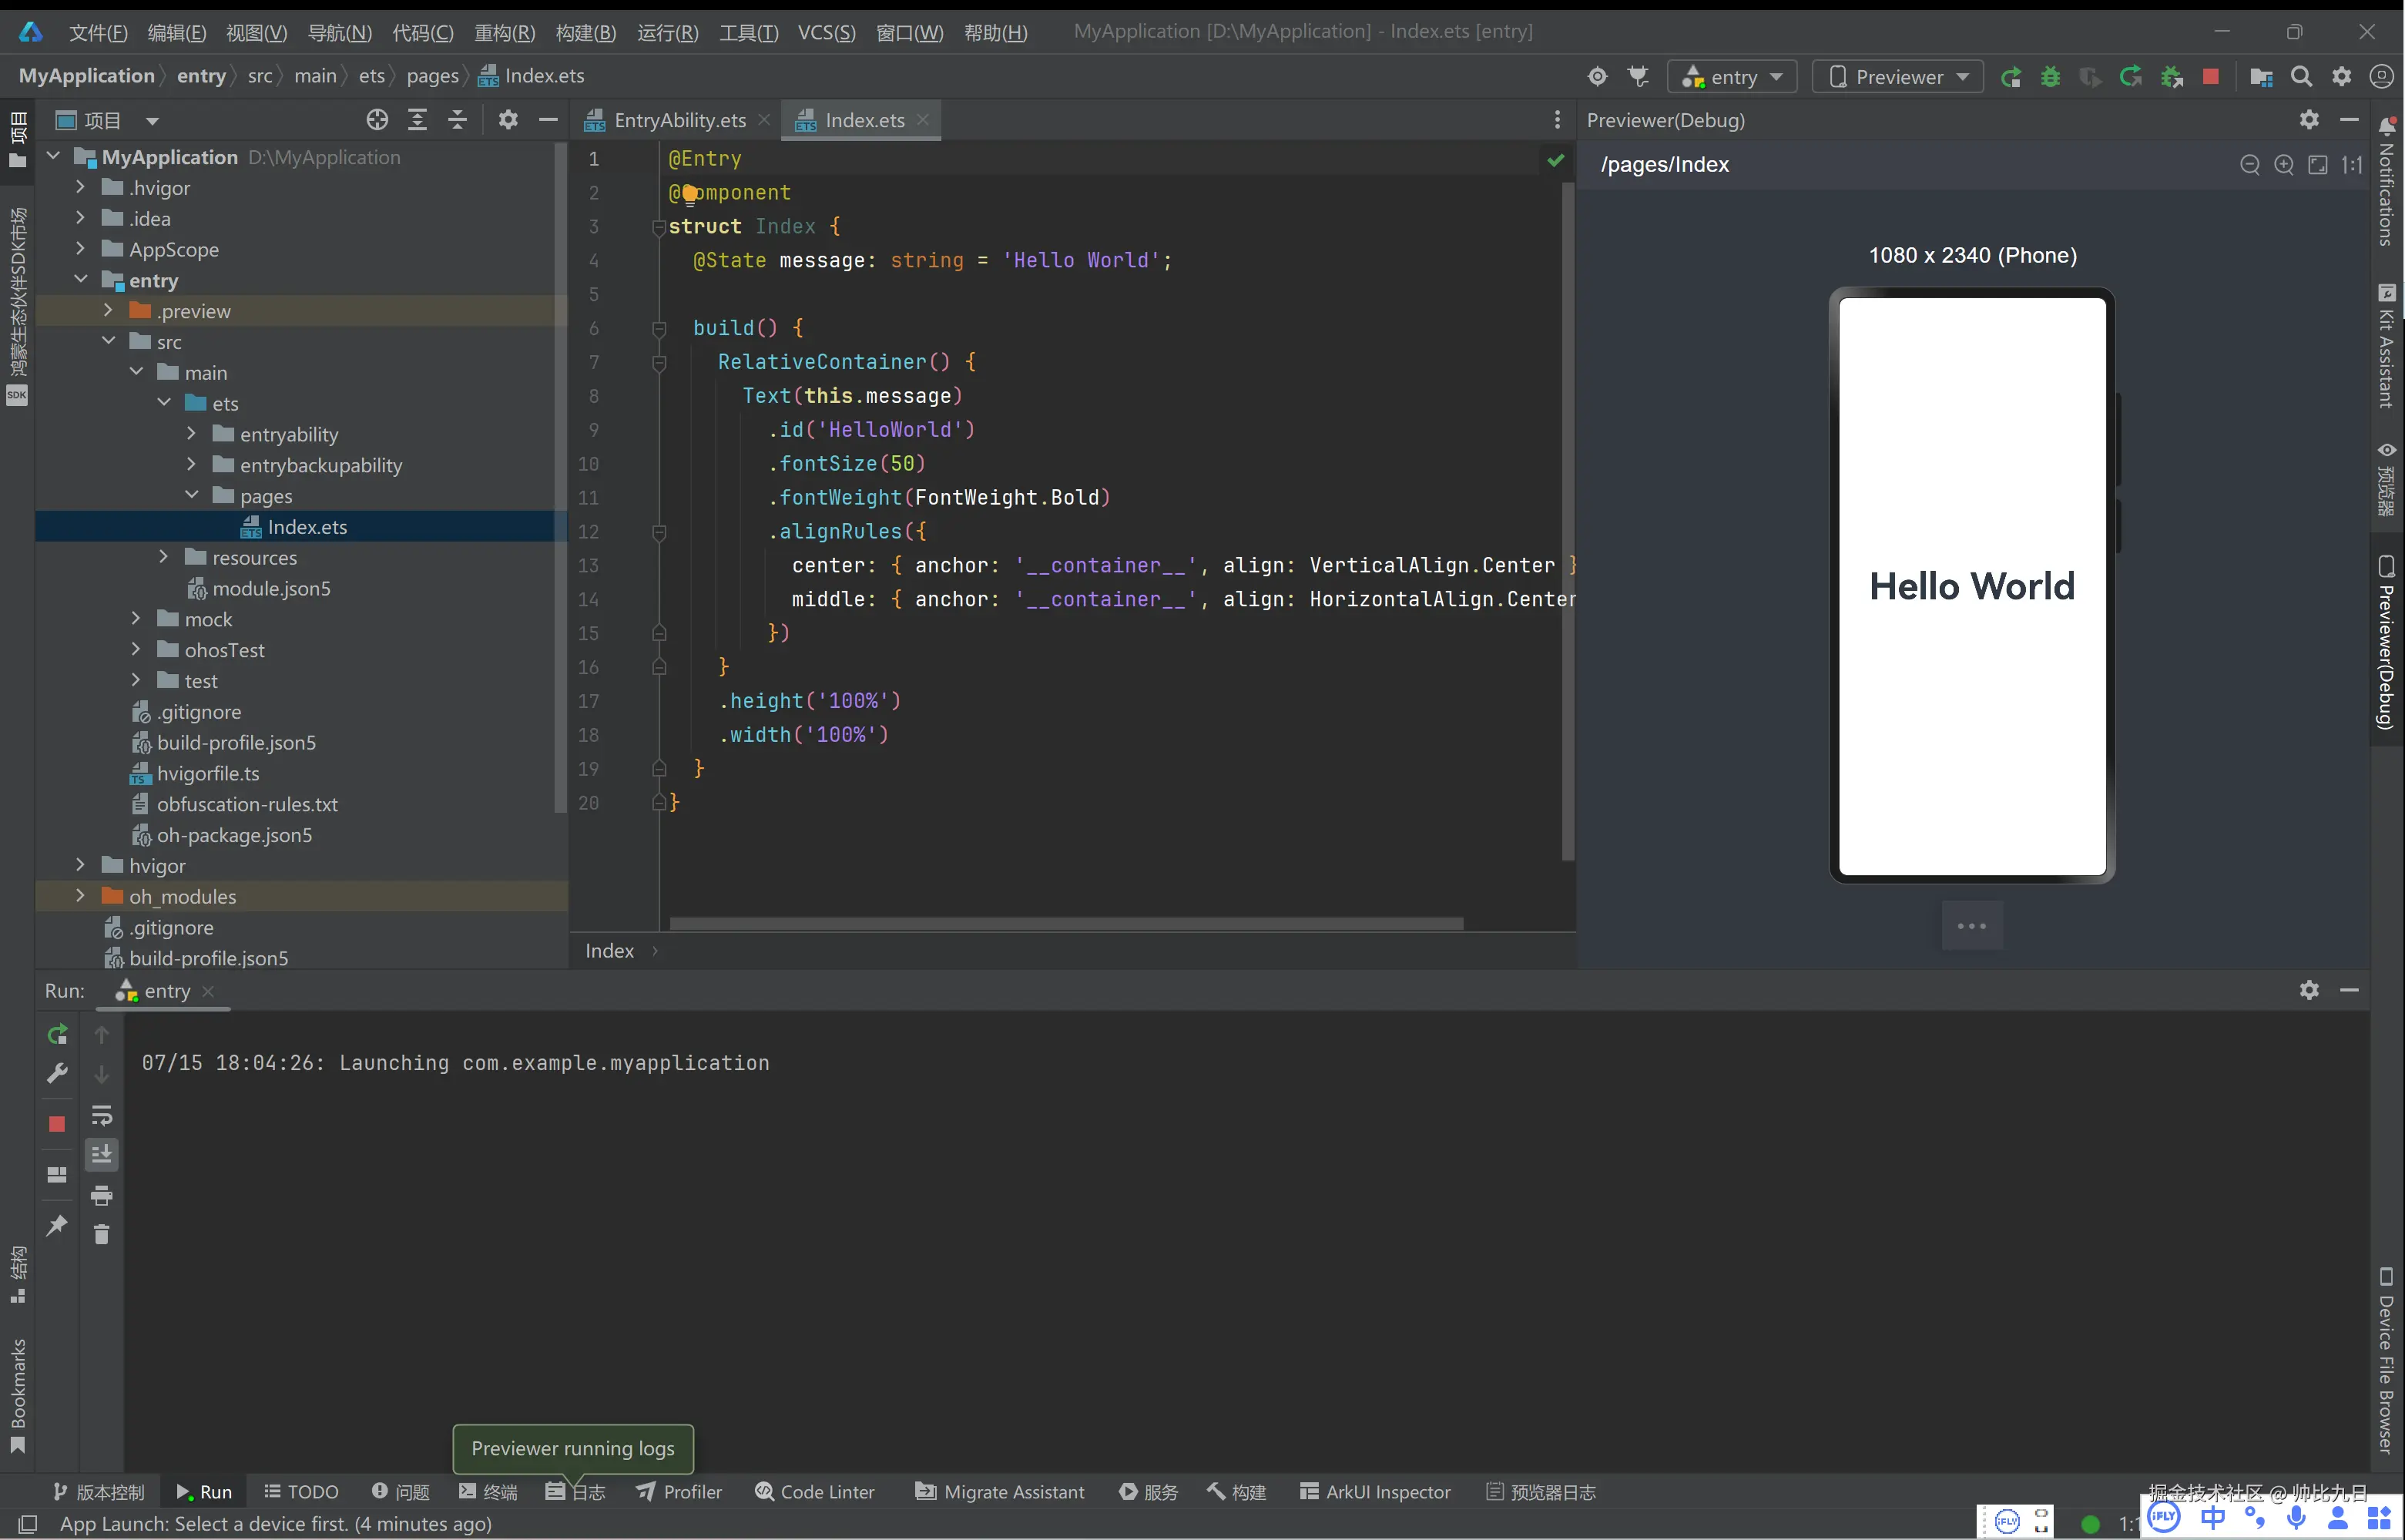The height and width of the screenshot is (1540, 2405).
Task: Expand the resources folder in tree
Action: [164, 557]
